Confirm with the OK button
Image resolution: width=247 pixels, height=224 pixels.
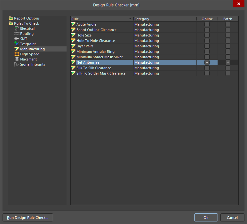click(x=206, y=218)
